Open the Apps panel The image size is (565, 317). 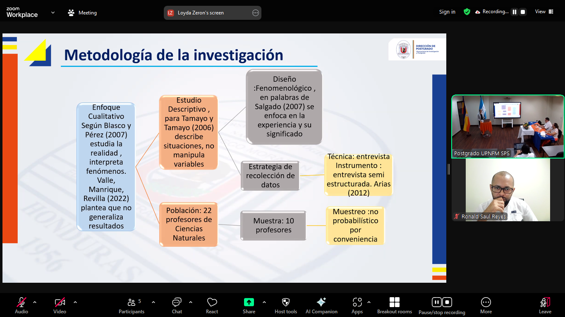(357, 305)
